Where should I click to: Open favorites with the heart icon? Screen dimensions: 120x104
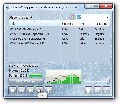88,90
